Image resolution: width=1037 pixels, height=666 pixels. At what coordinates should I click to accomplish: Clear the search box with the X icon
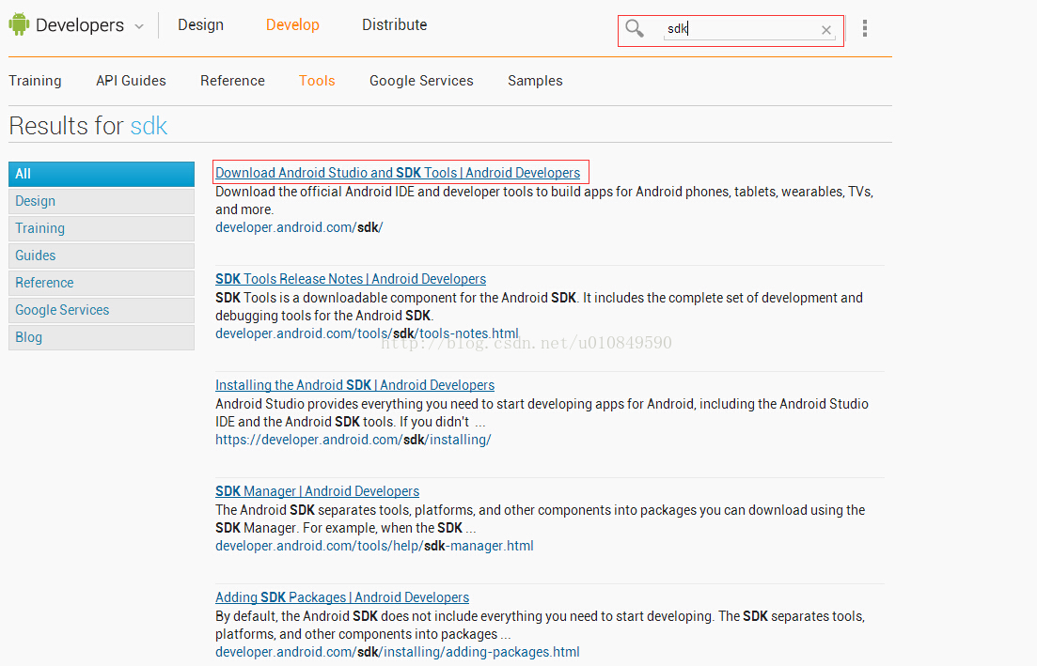pyautogui.click(x=826, y=30)
